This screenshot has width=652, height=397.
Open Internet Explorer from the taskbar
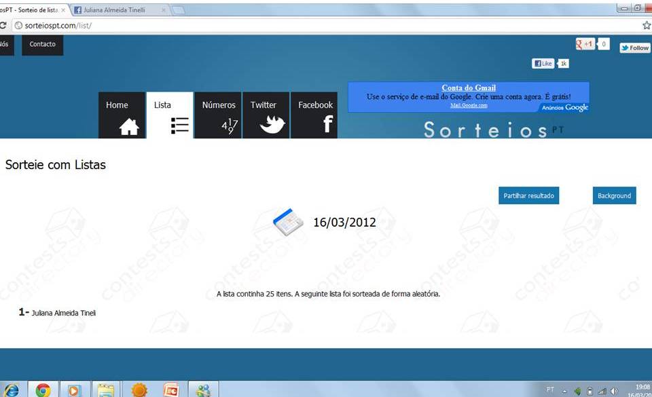click(x=12, y=390)
